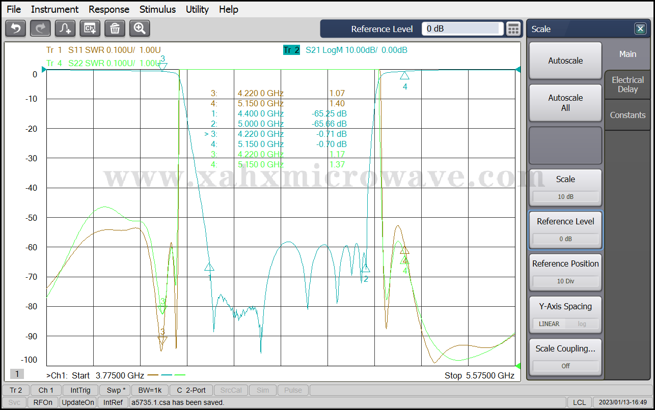
Task: Toggle Y-Axis Spacing between linear and log
Action: (x=565, y=324)
